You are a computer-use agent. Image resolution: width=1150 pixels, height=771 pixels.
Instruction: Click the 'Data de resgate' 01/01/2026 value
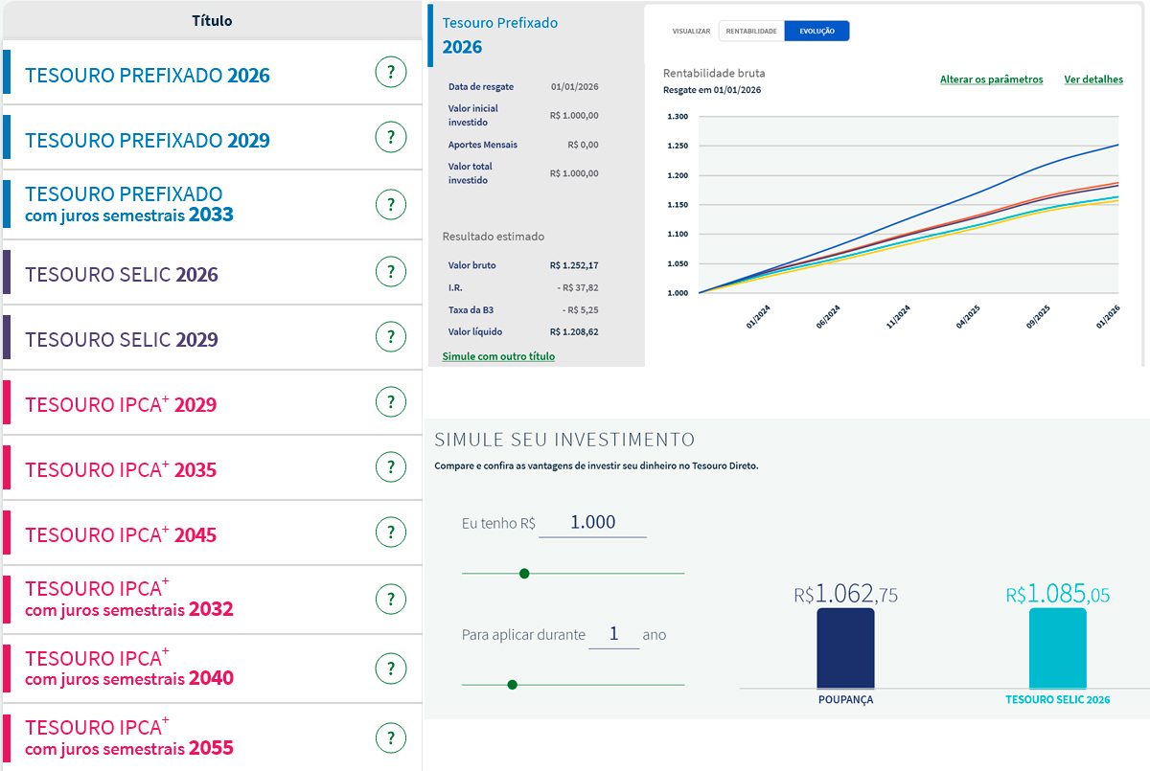click(x=575, y=87)
